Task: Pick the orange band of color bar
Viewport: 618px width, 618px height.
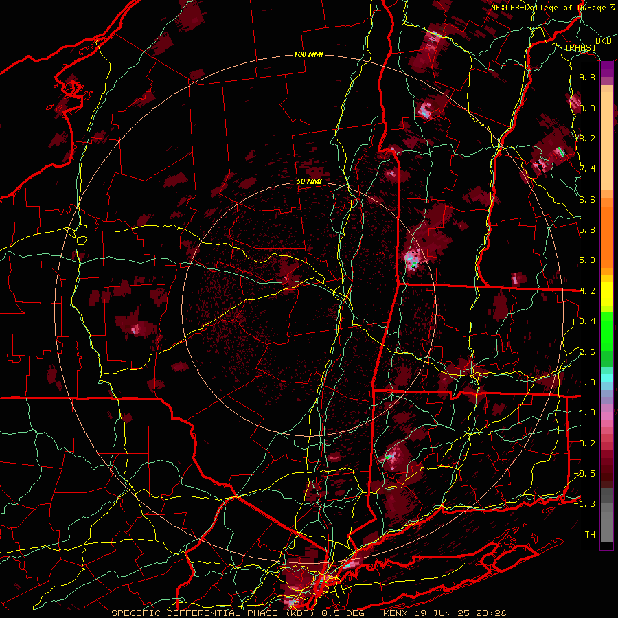Action: click(606, 236)
